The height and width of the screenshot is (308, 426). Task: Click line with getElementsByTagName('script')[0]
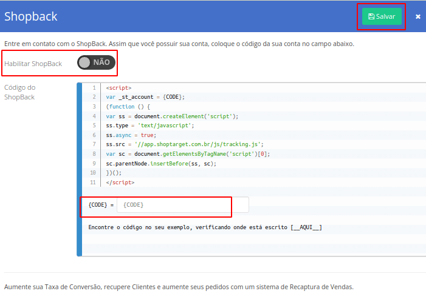tap(188, 154)
